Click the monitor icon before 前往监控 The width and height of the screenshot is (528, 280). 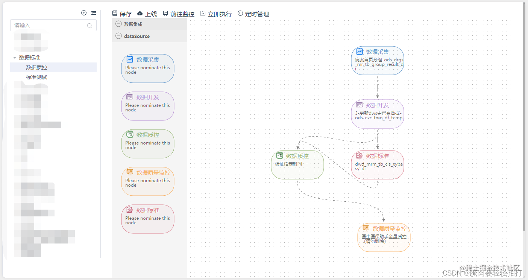[165, 13]
